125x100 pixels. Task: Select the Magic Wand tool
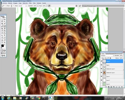4,21
